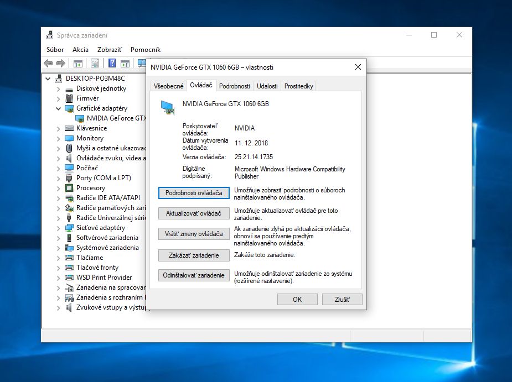
Task: Collapse the Grafické adaptéry branch
Action: click(59, 109)
